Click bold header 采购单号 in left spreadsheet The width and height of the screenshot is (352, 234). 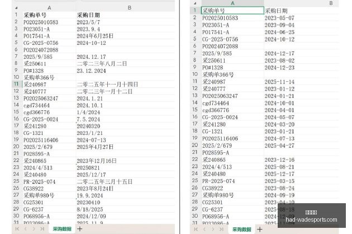point(35,15)
